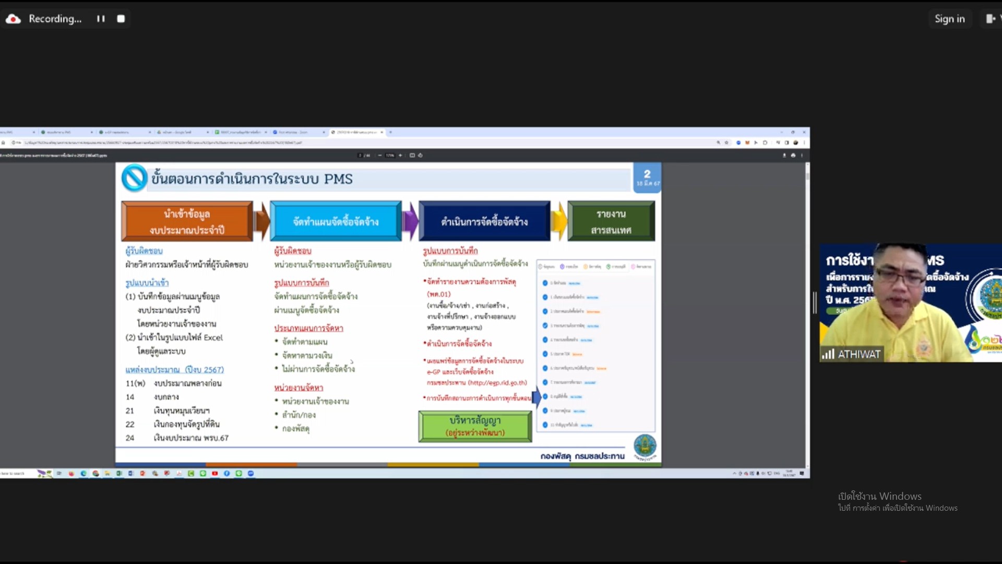Click the blue 'จัดทำแผนจัดซื้อจัดจ้าง' box

336,221
